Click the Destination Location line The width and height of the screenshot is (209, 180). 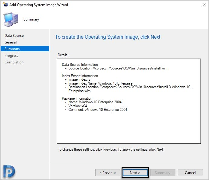[x=130, y=89]
